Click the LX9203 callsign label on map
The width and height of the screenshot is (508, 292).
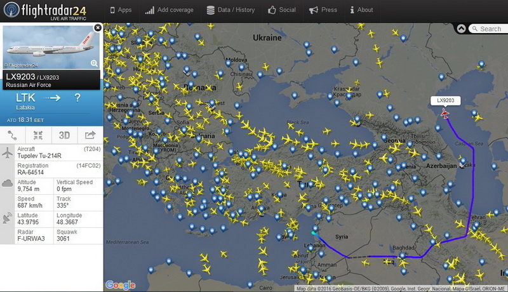(446, 100)
